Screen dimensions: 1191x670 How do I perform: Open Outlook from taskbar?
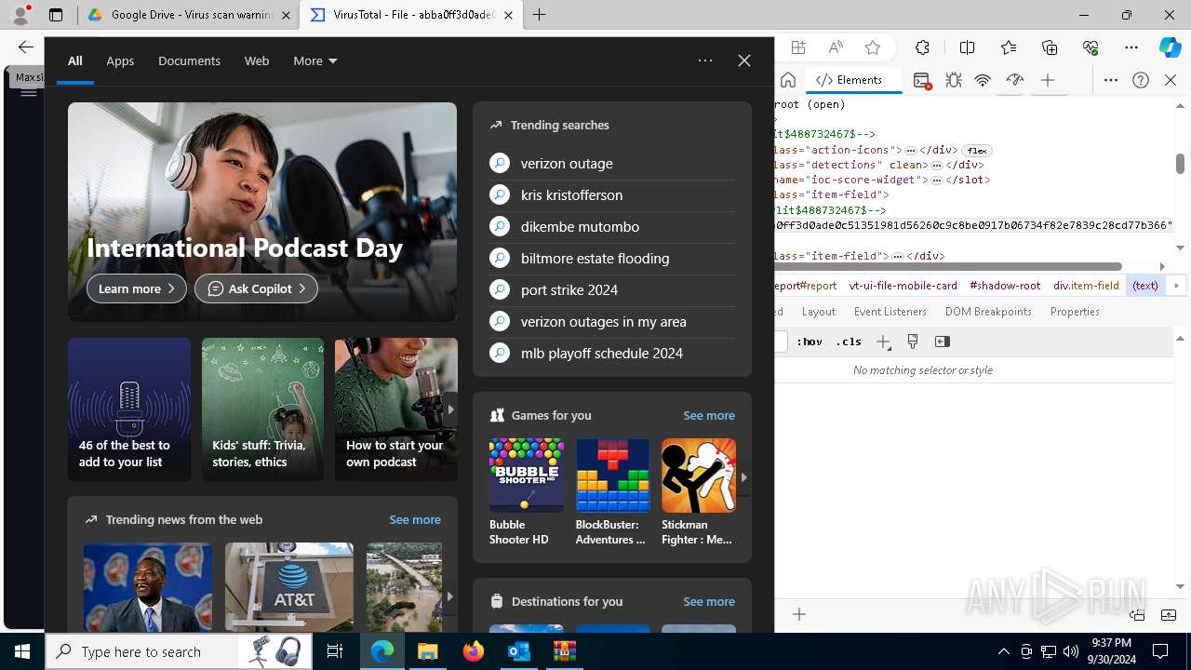pos(518,651)
